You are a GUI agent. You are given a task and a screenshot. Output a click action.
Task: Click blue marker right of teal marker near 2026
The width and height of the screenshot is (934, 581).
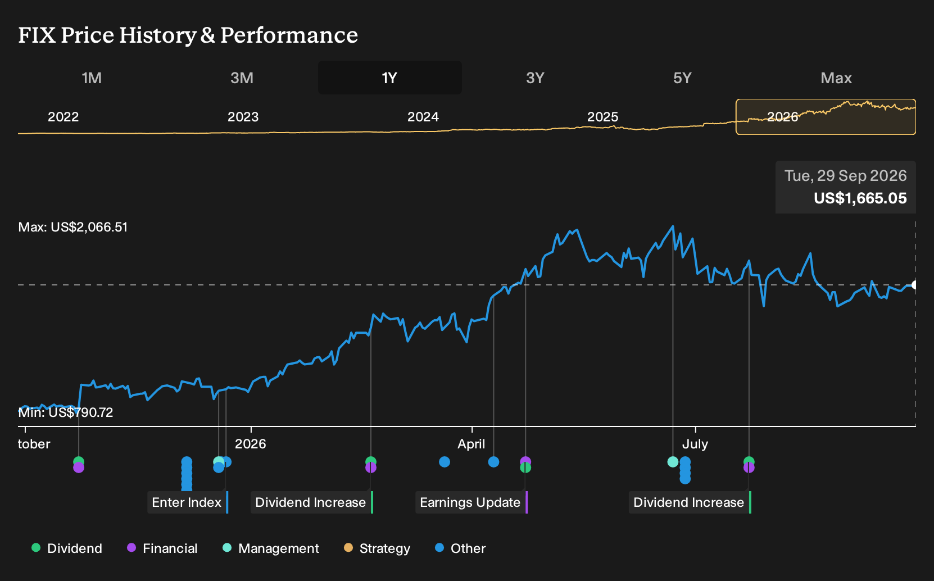pyautogui.click(x=226, y=462)
